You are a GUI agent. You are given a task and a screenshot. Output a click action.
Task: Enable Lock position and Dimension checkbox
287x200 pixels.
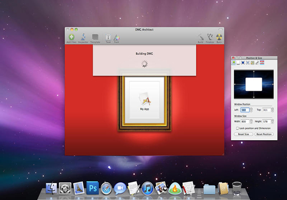[x=237, y=128]
